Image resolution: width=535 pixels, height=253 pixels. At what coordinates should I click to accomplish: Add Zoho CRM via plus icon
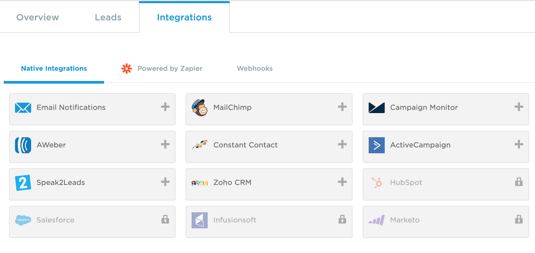tap(342, 182)
